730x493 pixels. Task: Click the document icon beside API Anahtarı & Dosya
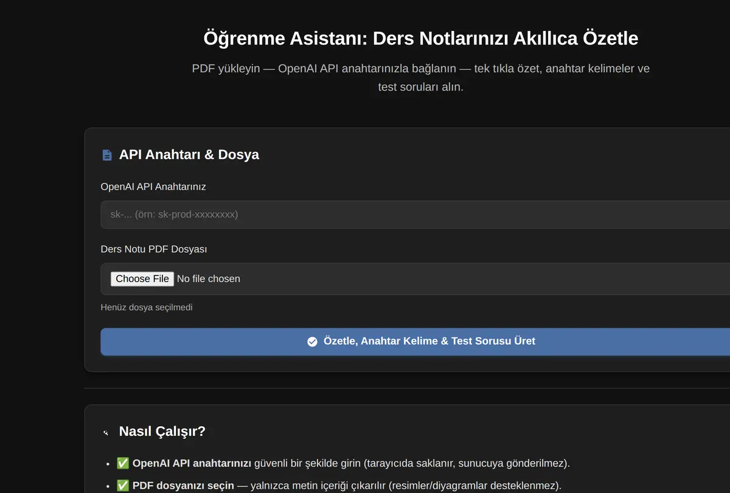(107, 155)
